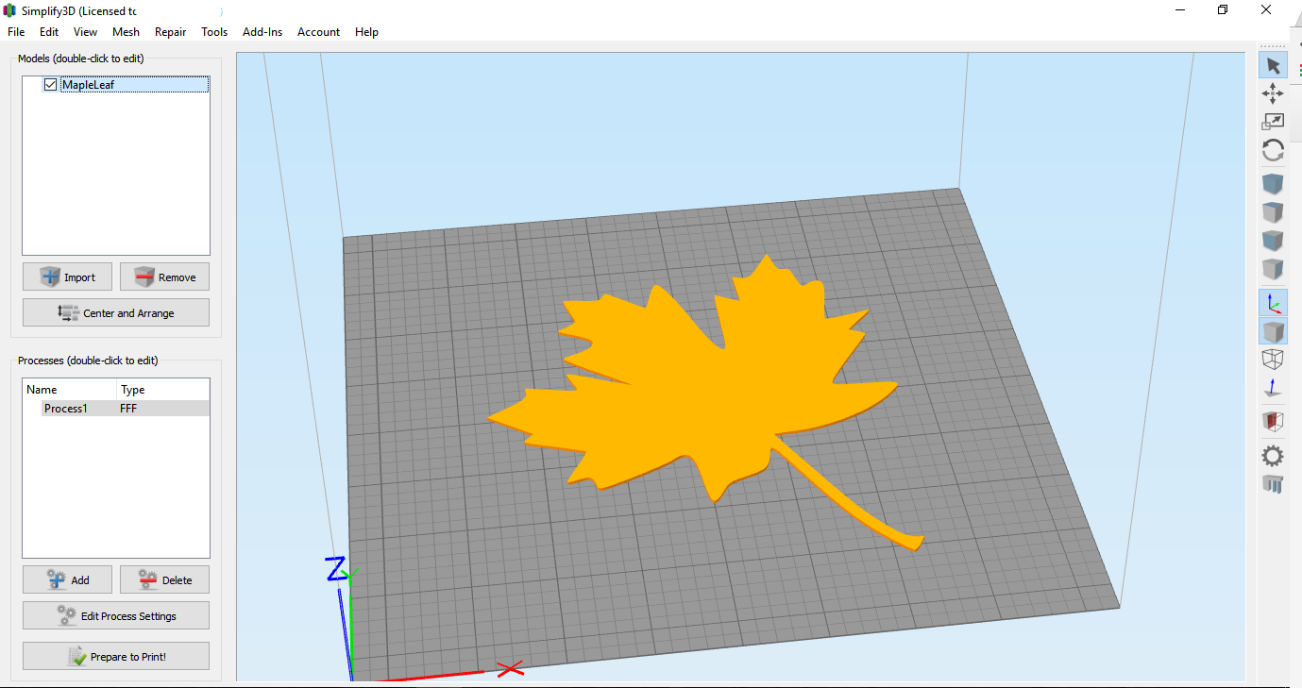
Task: Open the Account menu
Action: tap(318, 32)
